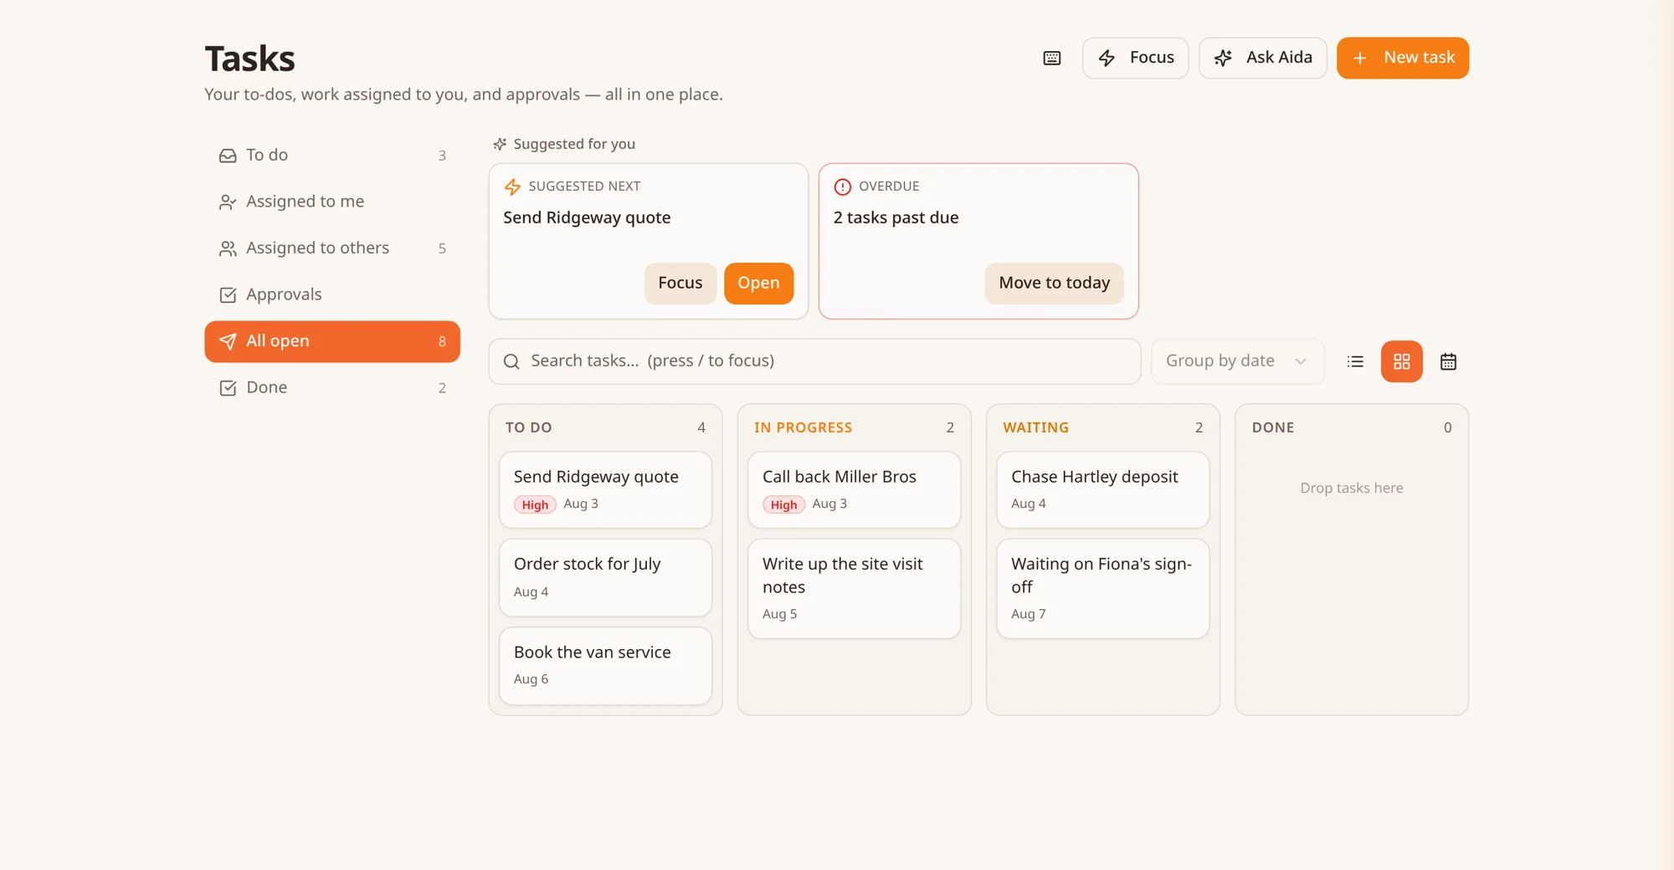Click the Drop tasks here area

point(1351,488)
